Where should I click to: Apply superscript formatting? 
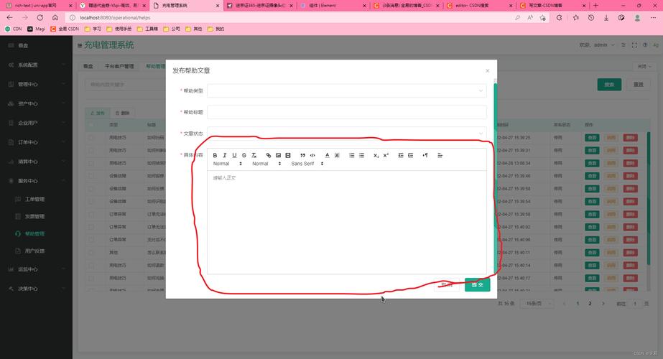point(386,155)
